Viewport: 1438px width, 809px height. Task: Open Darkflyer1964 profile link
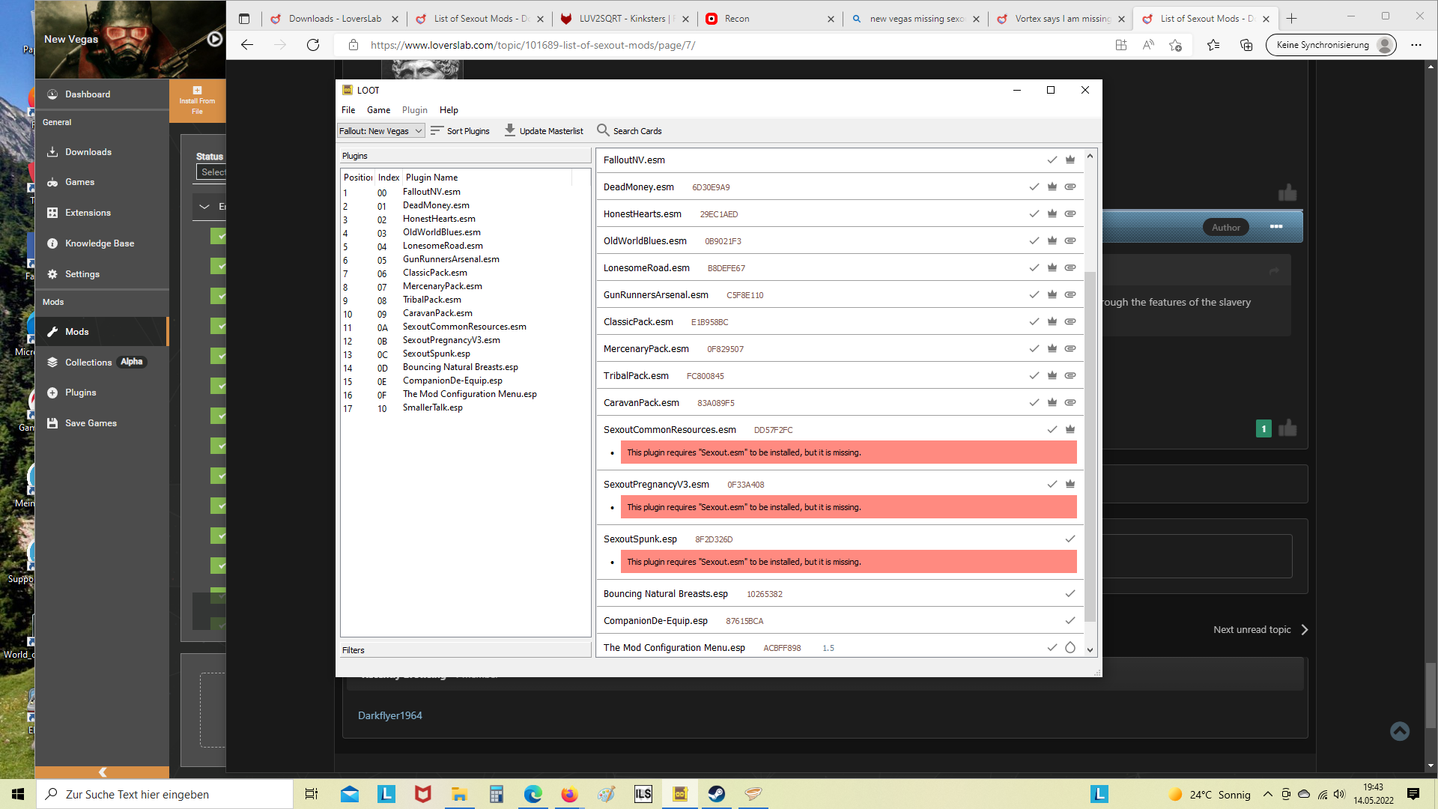tap(389, 716)
